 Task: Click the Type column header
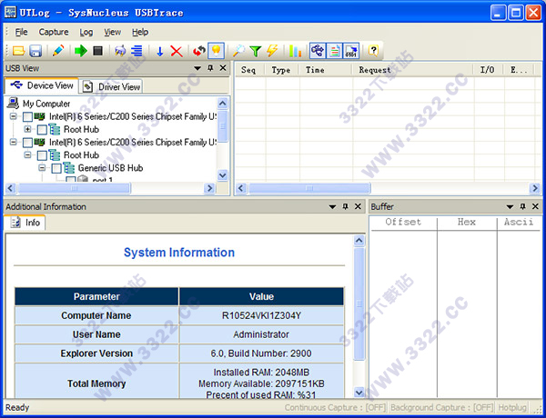[x=281, y=70]
